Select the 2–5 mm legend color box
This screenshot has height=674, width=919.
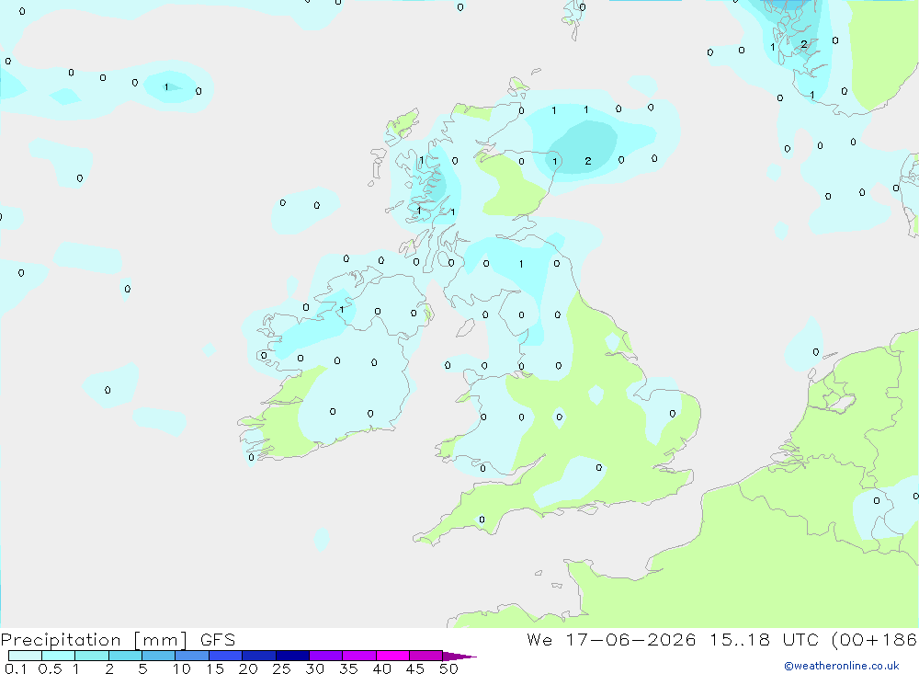point(125,656)
